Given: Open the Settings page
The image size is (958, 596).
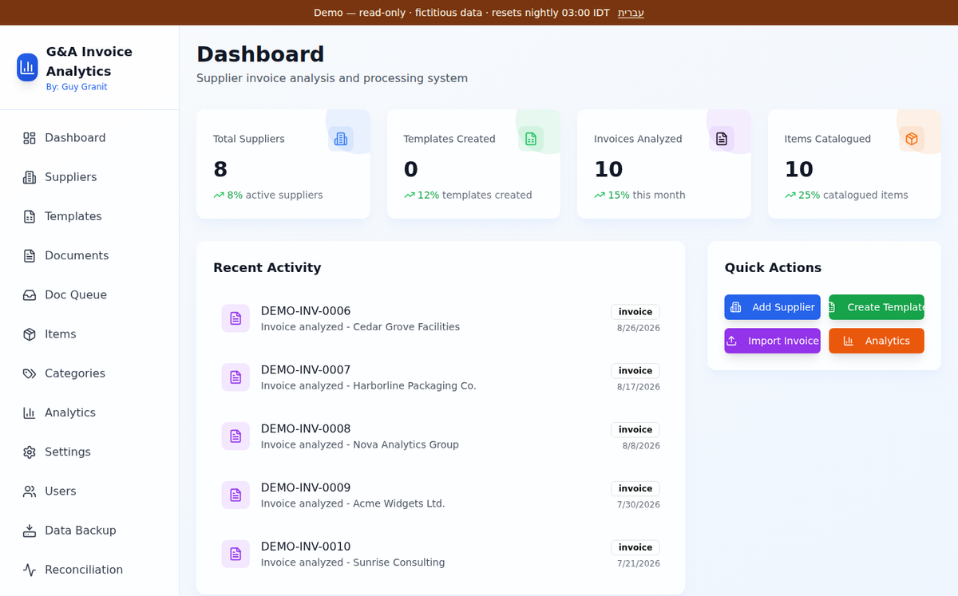Looking at the screenshot, I should click(89, 452).
